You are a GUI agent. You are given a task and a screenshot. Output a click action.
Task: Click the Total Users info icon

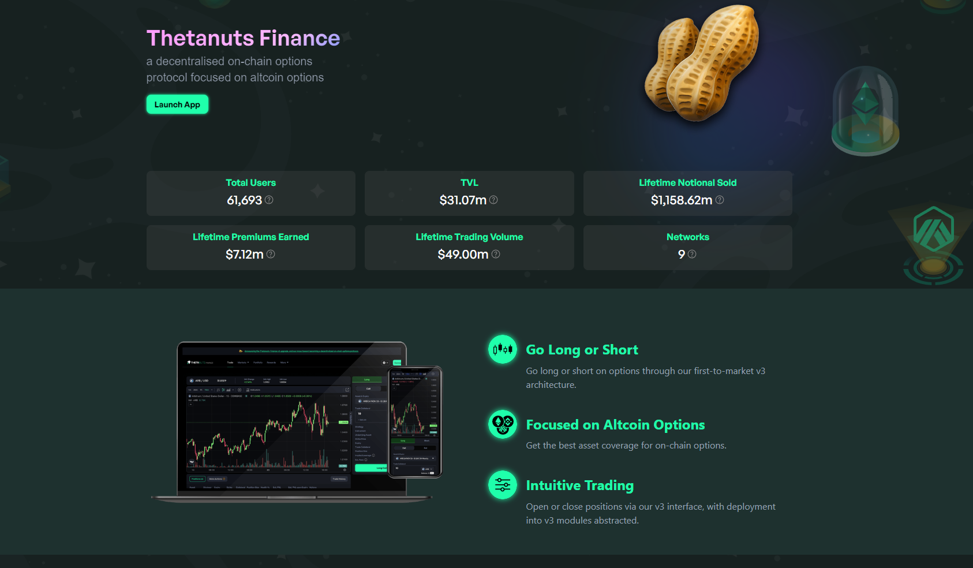pyautogui.click(x=269, y=200)
